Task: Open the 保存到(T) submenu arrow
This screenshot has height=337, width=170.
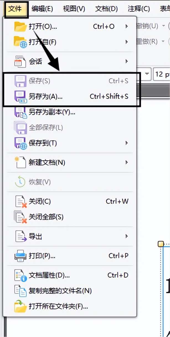Action: click(x=127, y=143)
